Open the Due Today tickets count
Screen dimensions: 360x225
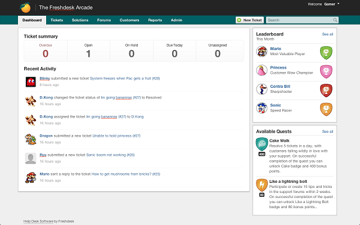[174, 51]
